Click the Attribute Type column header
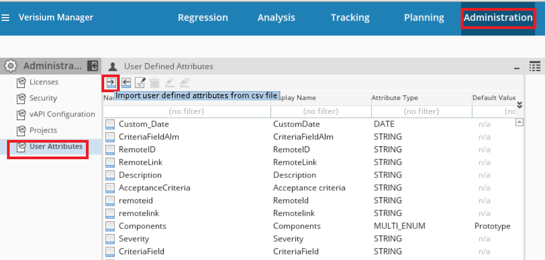Image resolution: width=545 pixels, height=260 pixels. click(x=395, y=98)
